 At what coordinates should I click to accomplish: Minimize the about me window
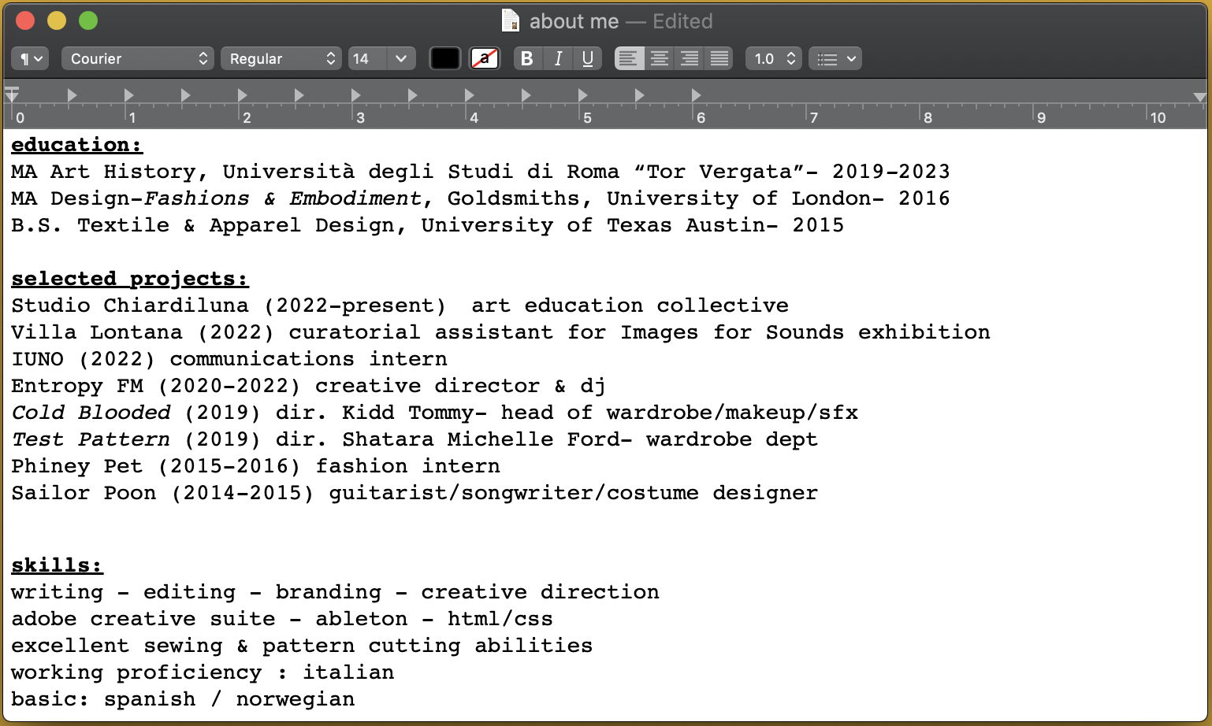[x=57, y=20]
